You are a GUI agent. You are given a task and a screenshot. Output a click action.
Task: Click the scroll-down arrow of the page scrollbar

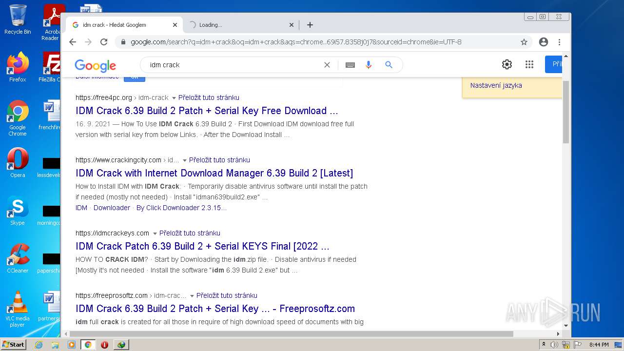566,326
